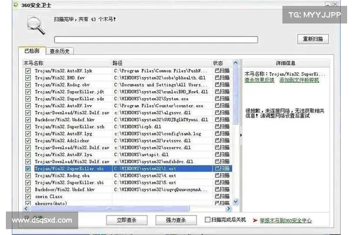This screenshot has height=235, width=353.
Task: Uncheck the cnwin Class row checkbox
Action: [x=28, y=196]
